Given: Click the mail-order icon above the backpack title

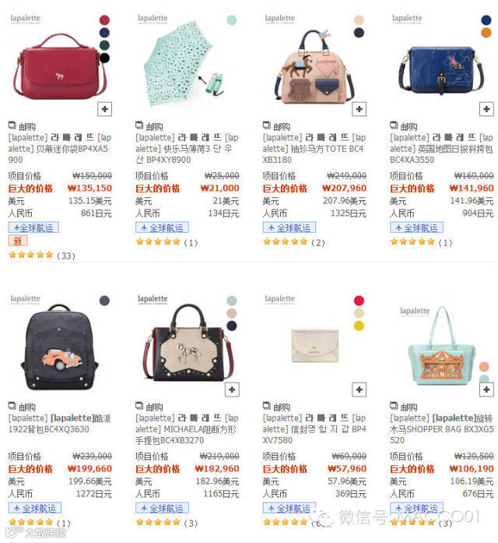Looking at the screenshot, I should [12, 406].
